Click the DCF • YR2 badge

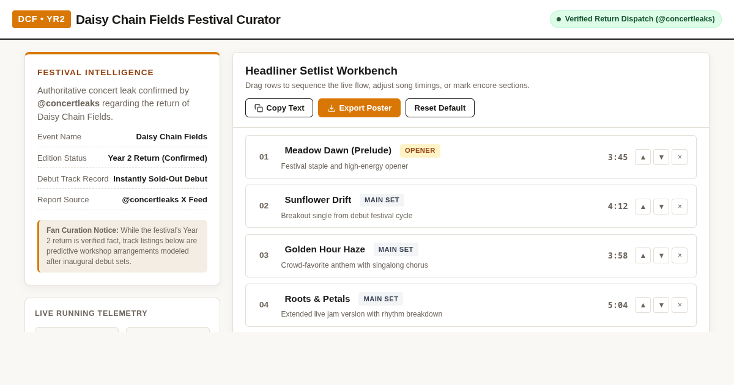point(42,19)
